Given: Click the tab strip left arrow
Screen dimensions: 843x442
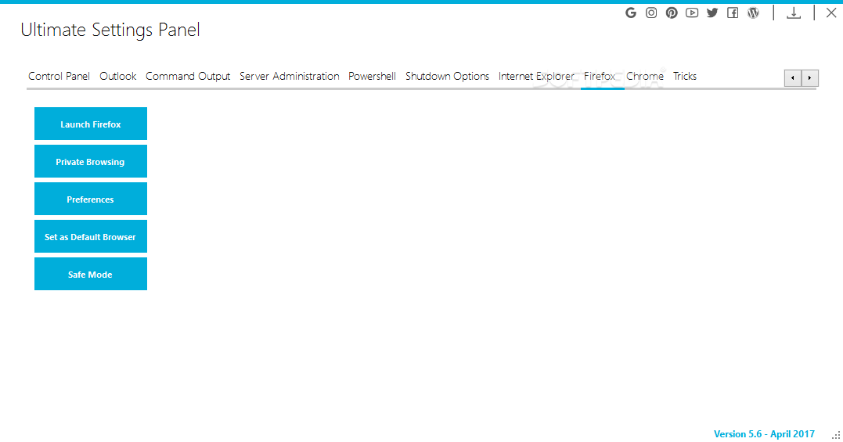Looking at the screenshot, I should coord(792,78).
